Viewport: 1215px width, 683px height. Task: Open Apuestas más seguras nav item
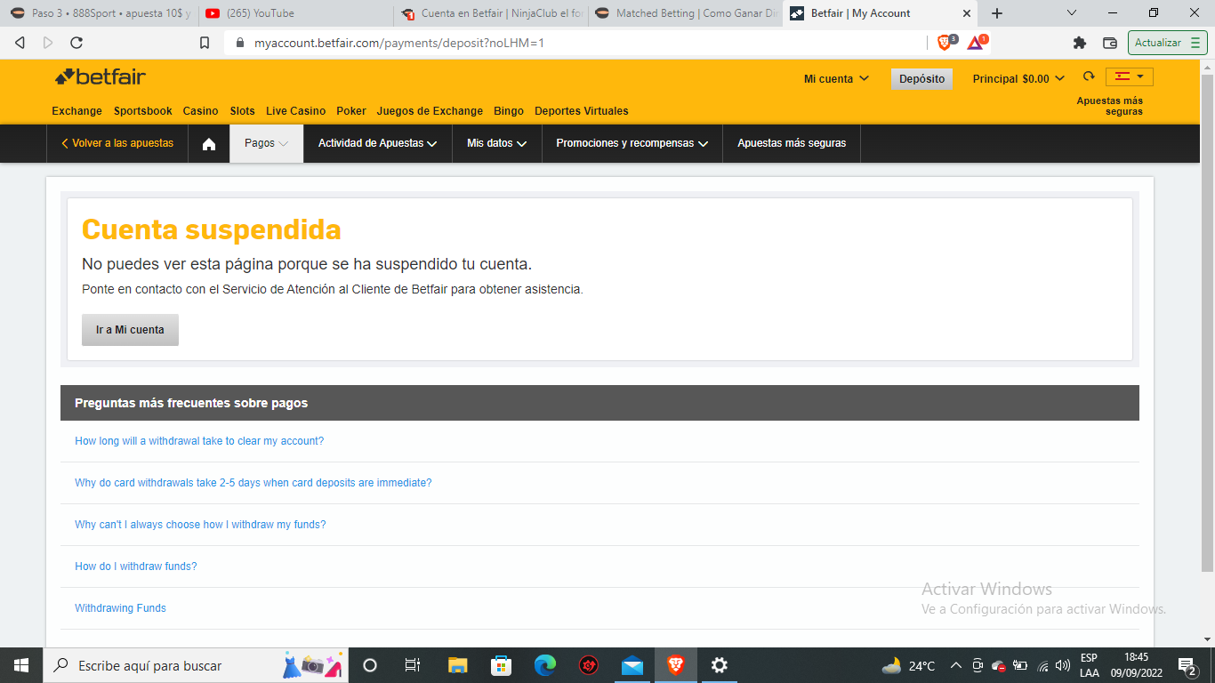(792, 143)
